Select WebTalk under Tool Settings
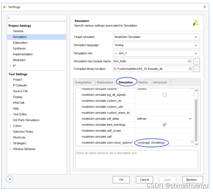 coord(19,103)
